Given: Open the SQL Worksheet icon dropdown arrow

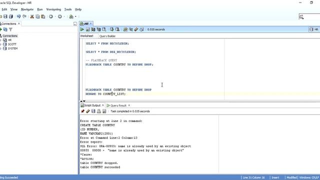Looking at the screenshot, I should coord(75,16).
